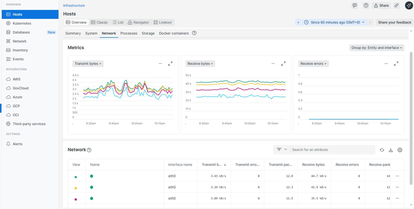Open the AI assistant sparkle icon

point(409,5)
